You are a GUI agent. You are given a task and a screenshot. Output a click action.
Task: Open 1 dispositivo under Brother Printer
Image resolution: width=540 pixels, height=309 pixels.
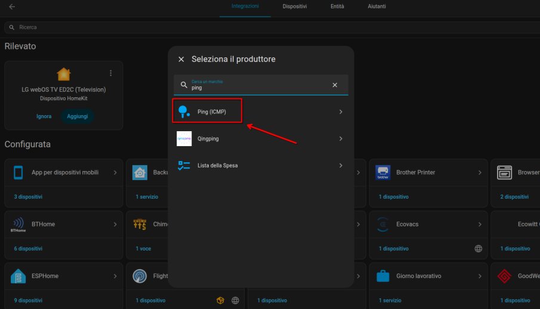pyautogui.click(x=394, y=197)
